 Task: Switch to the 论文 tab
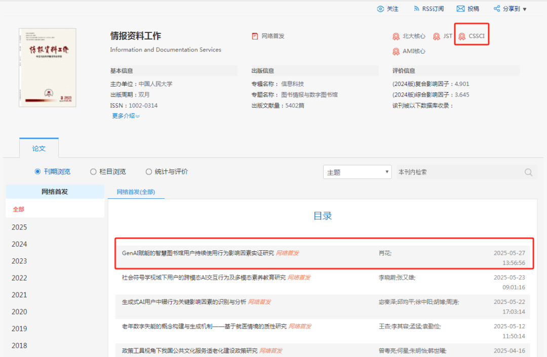tap(39, 148)
